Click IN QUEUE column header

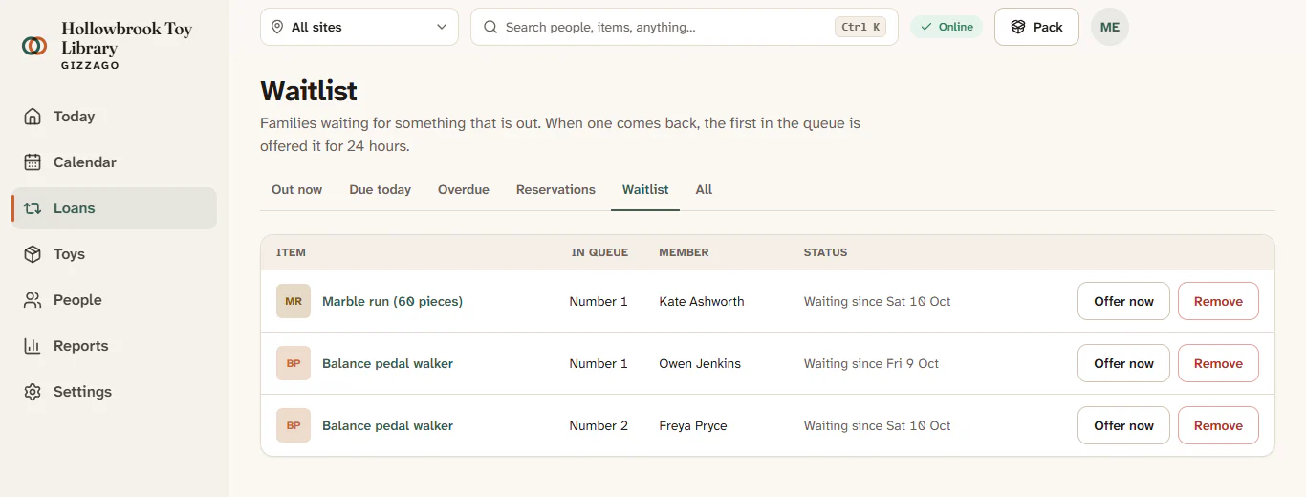click(x=599, y=252)
